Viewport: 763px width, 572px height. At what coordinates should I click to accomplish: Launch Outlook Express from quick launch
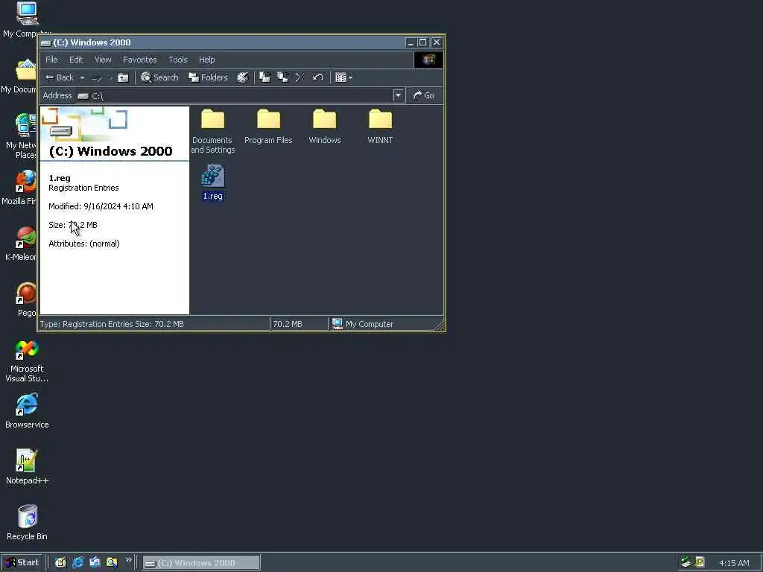pos(95,563)
